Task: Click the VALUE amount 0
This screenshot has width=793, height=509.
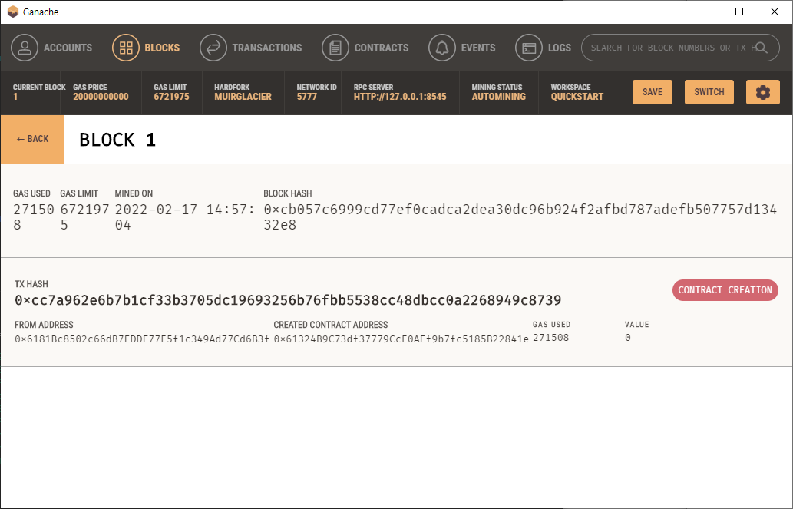Action: click(628, 338)
